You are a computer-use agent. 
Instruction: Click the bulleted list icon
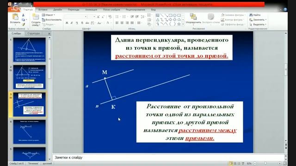(117, 17)
